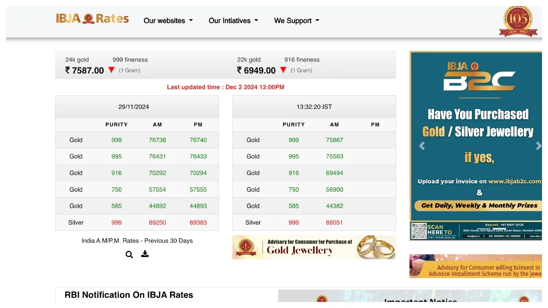Open the IBJA B2C promotional banner

click(x=476, y=146)
